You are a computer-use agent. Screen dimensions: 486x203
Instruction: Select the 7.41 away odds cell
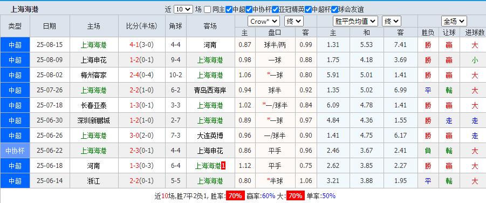tap(400, 45)
